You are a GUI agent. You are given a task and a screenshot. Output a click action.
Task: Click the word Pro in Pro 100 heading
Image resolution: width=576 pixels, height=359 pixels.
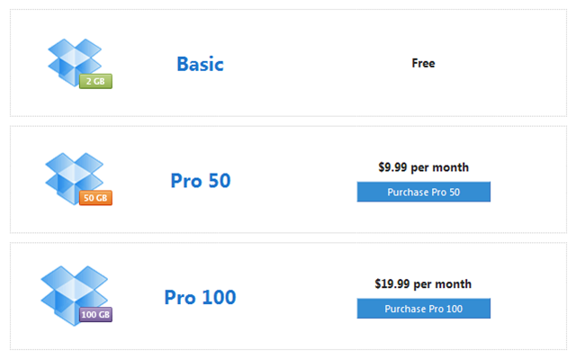click(x=180, y=297)
